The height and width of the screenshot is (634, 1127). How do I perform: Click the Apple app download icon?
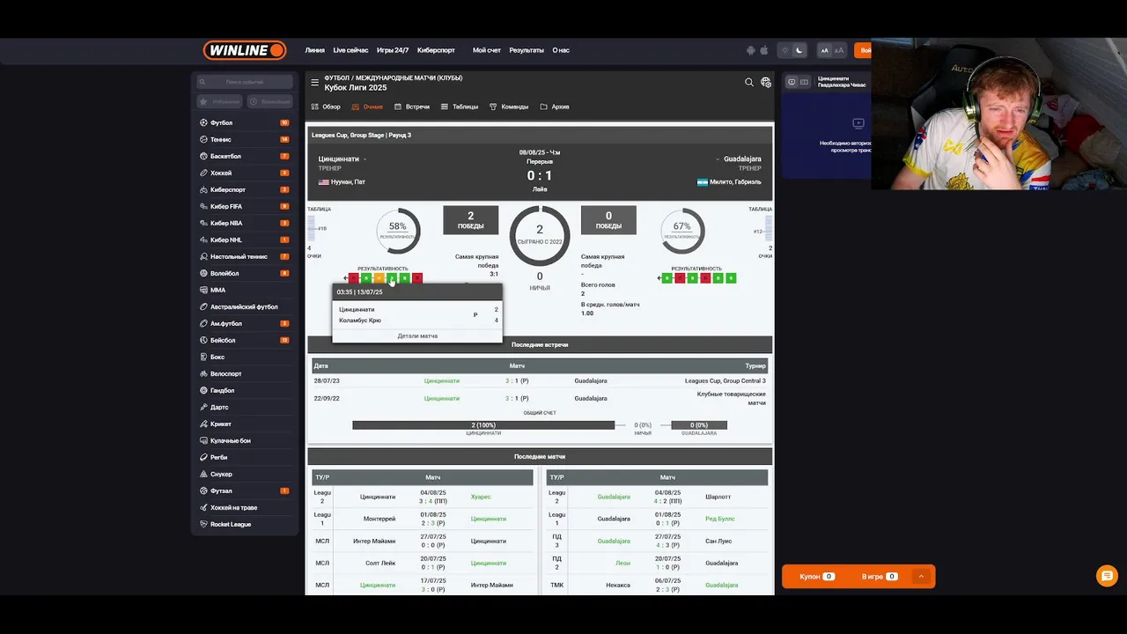763,50
